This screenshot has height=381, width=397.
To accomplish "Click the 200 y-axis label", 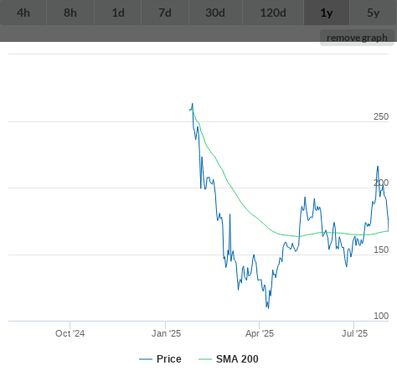I will (381, 183).
